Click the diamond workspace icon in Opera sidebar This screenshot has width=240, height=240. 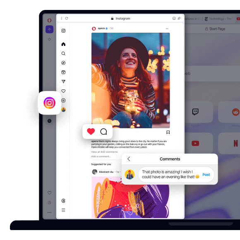pos(49,39)
